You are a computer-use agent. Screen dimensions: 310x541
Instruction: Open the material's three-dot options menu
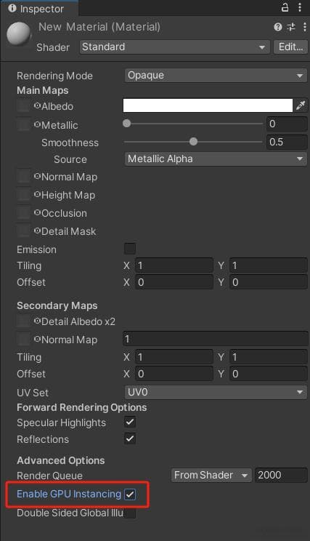point(305,27)
